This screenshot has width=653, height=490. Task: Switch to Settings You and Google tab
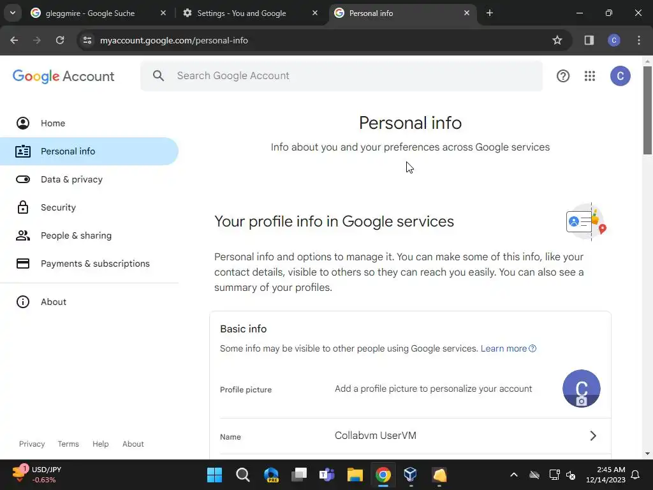point(250,13)
